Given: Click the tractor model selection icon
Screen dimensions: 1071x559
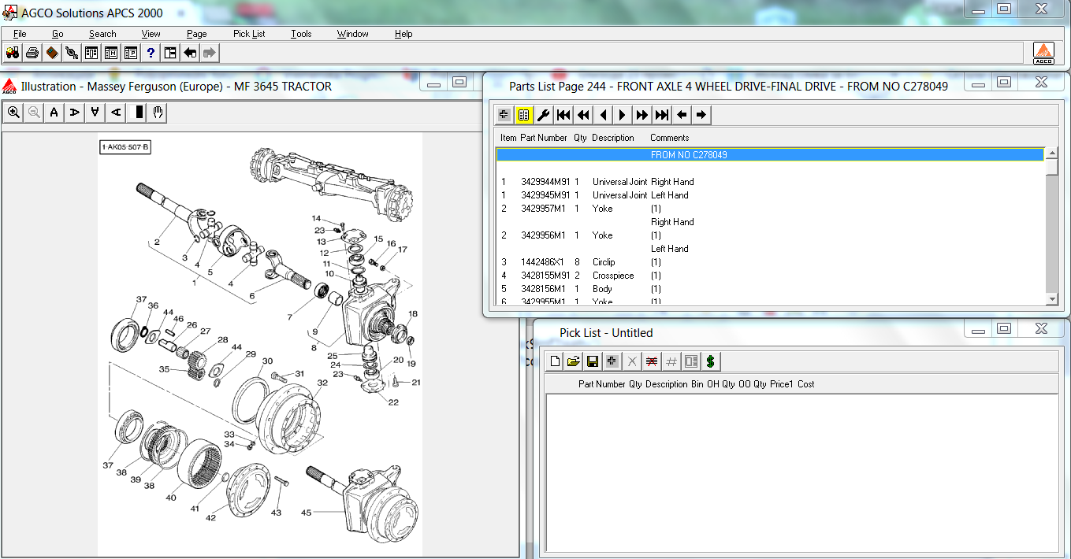Looking at the screenshot, I should [x=13, y=53].
